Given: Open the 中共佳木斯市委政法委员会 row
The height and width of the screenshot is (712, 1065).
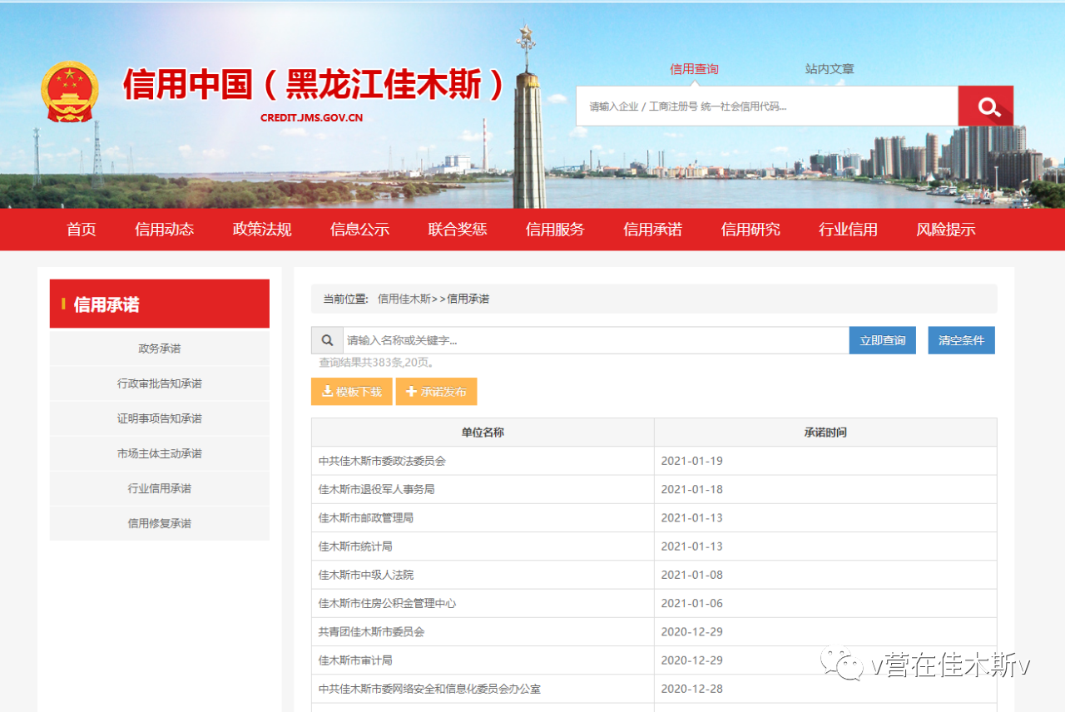Looking at the screenshot, I should pyautogui.click(x=654, y=461).
